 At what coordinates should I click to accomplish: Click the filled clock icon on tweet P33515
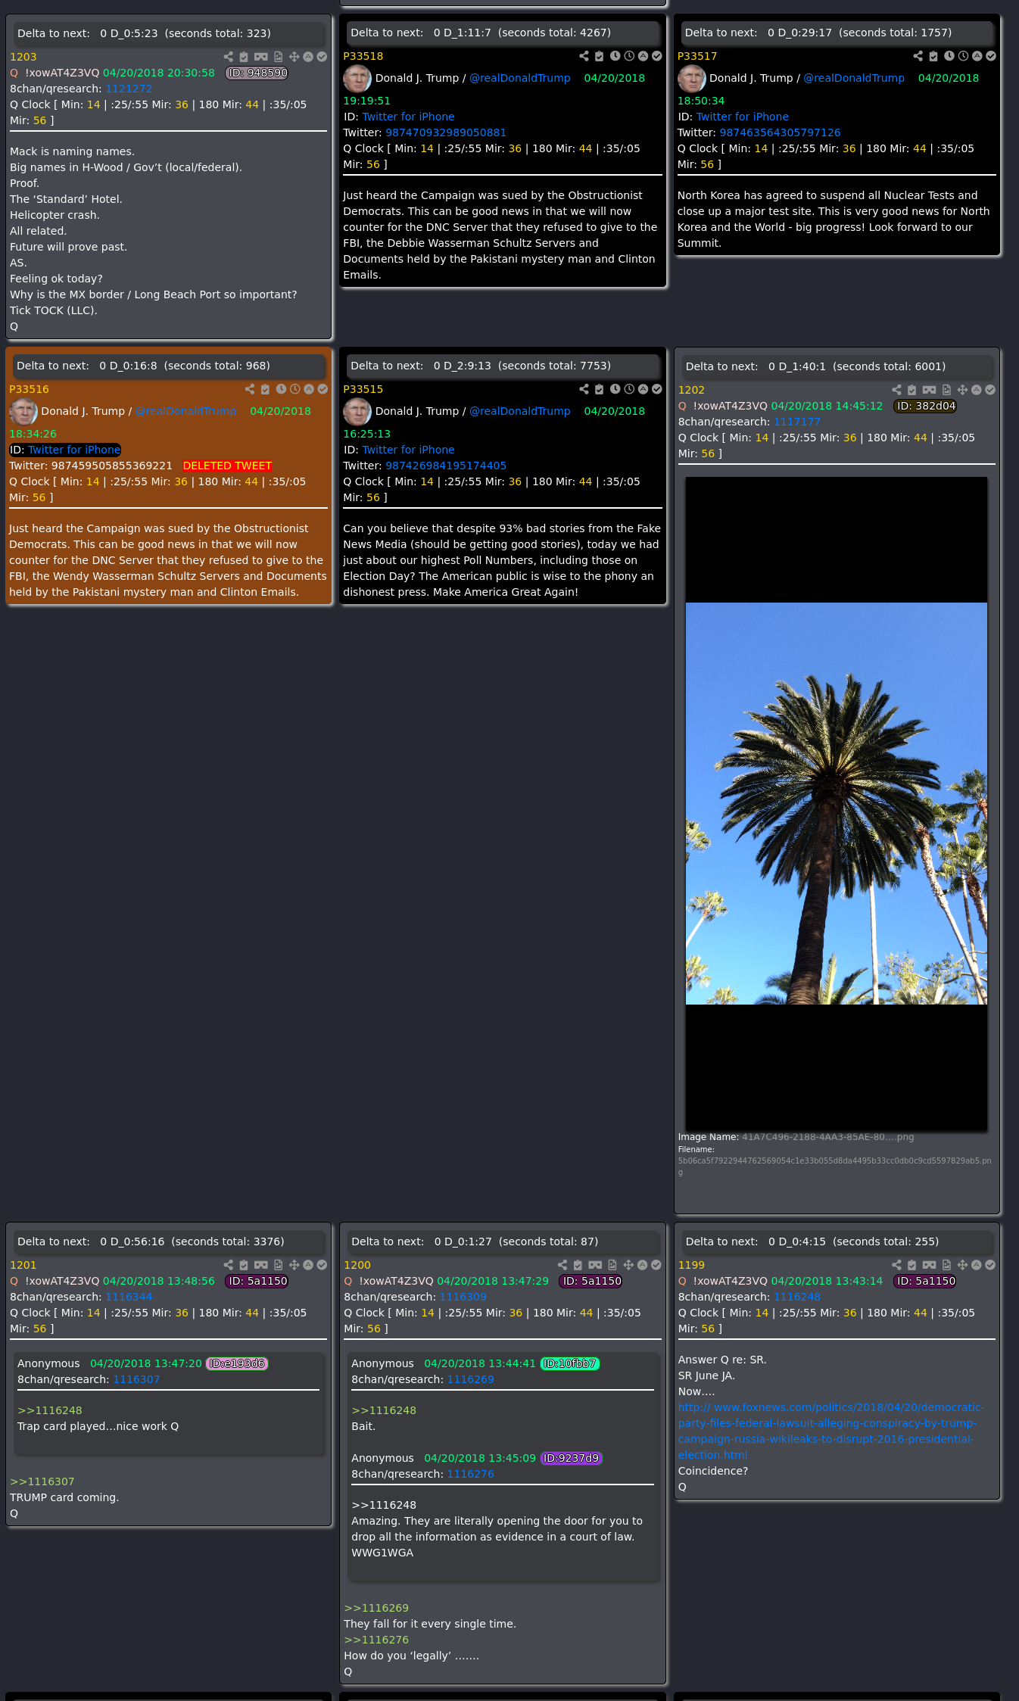coord(615,389)
